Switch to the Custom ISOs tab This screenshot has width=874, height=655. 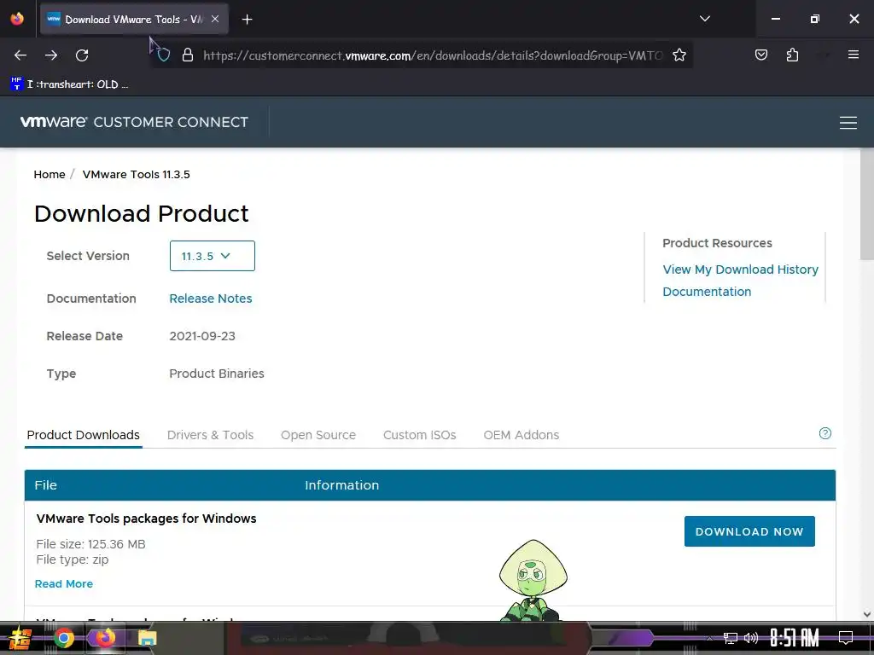click(x=420, y=435)
